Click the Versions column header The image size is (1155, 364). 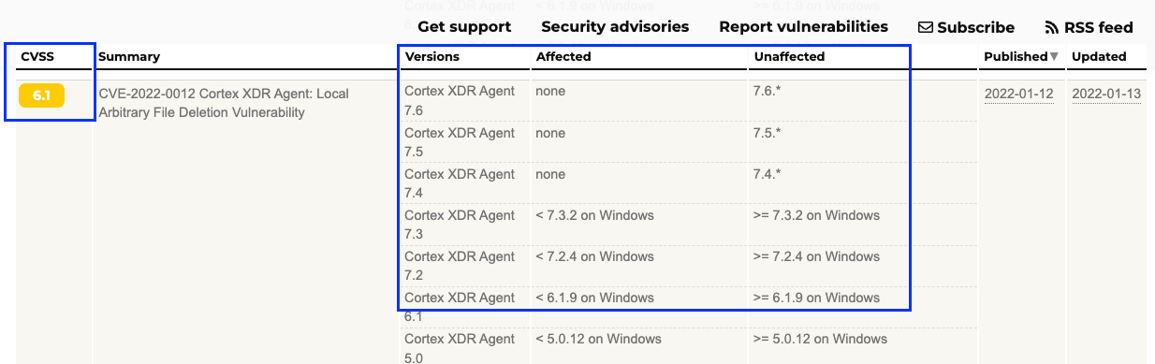tap(431, 57)
